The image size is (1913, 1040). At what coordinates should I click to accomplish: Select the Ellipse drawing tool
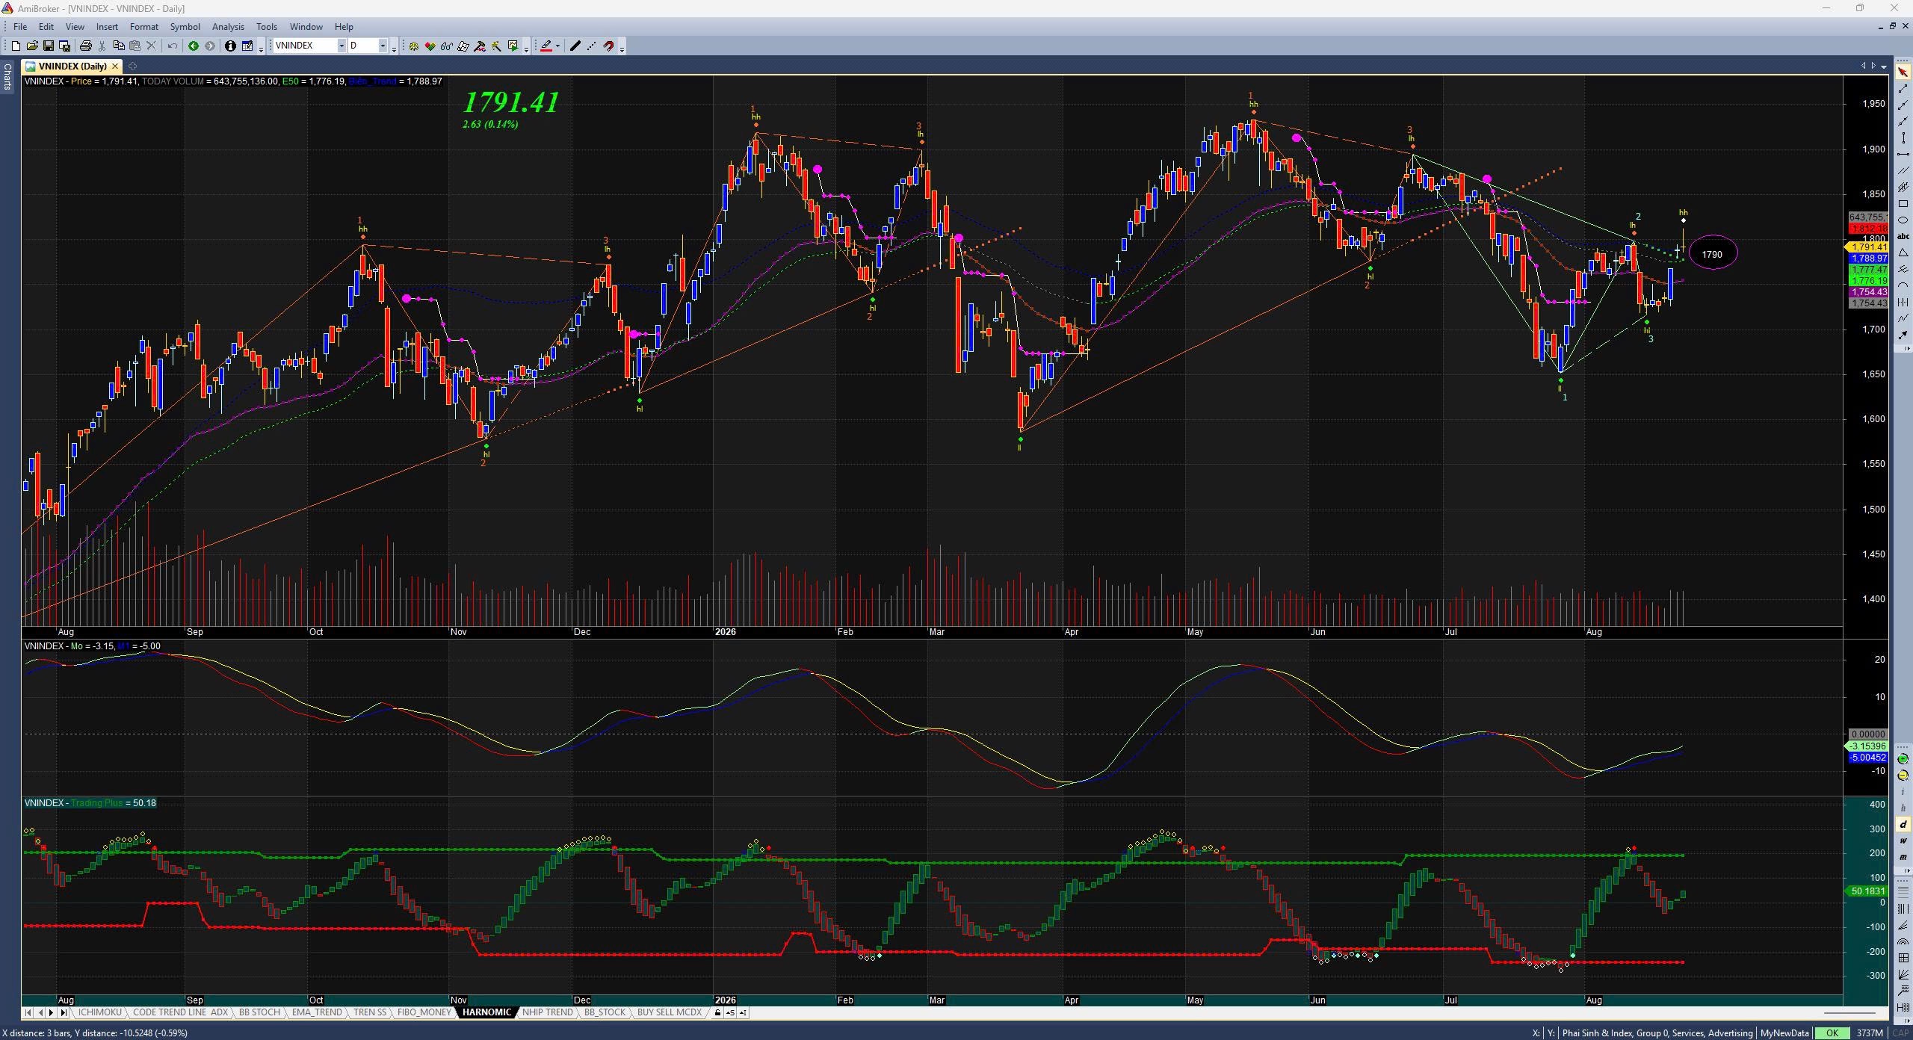pos(1903,220)
